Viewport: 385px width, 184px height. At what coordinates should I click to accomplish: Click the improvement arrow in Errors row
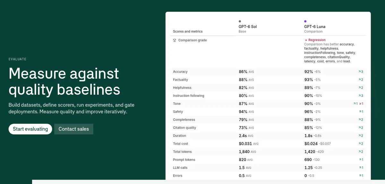pyautogui.click(x=360, y=176)
